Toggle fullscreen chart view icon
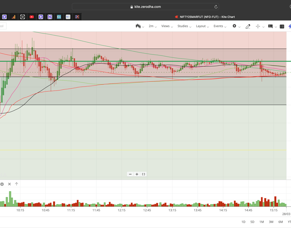Screen dimensions: 291x228 pos(144,174)
